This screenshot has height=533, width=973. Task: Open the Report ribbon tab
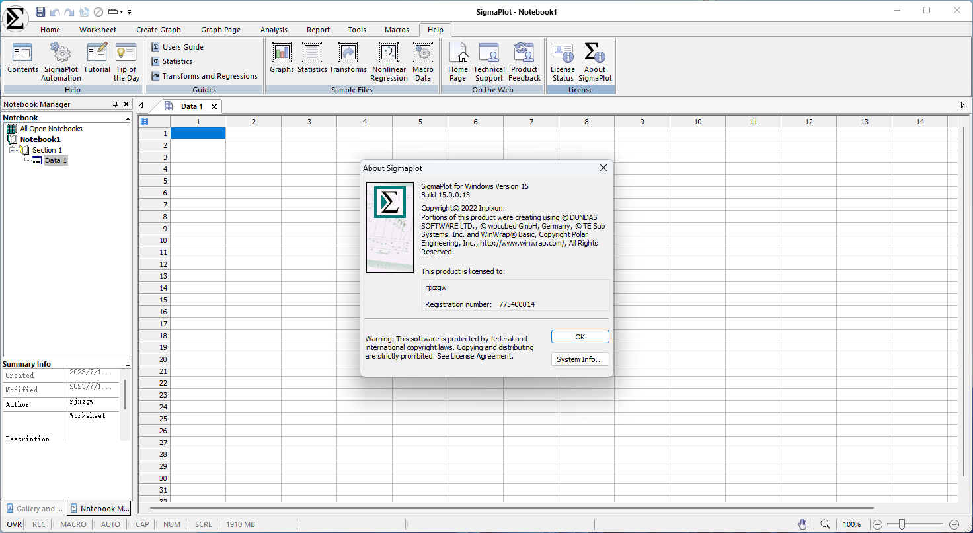(x=318, y=30)
